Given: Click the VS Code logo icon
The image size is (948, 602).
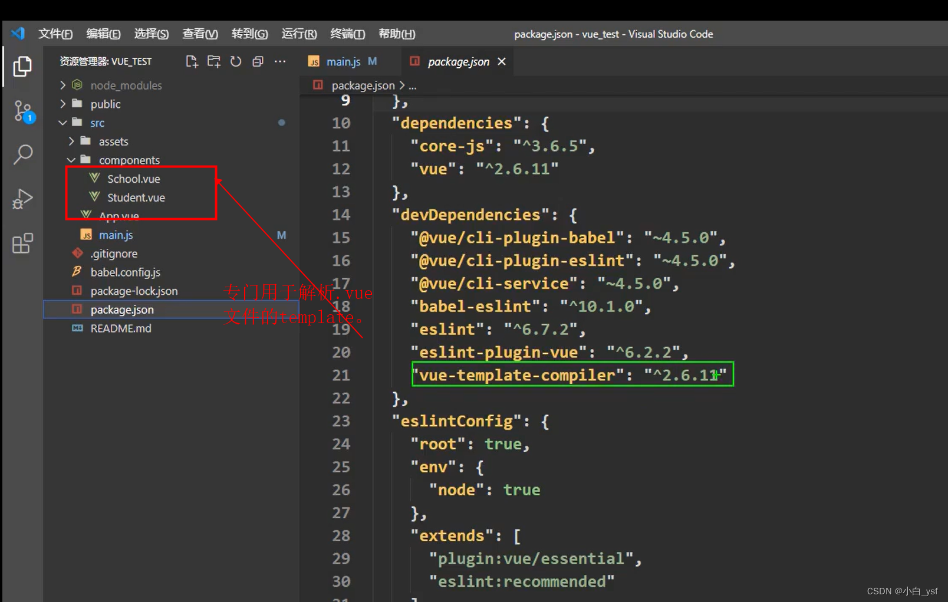Looking at the screenshot, I should point(18,34).
